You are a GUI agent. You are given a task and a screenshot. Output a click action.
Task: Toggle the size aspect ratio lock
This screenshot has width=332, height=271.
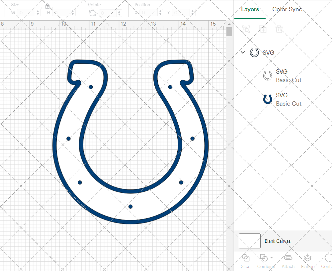47,6
